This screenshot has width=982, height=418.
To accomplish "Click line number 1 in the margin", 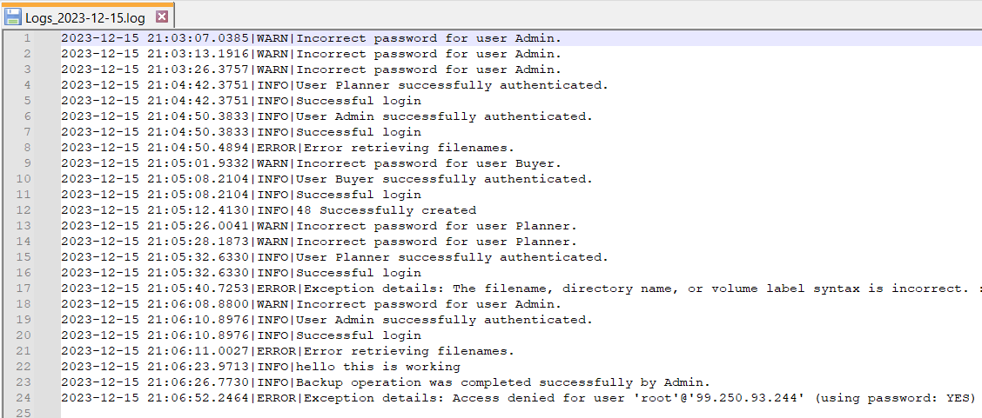I will pos(27,38).
